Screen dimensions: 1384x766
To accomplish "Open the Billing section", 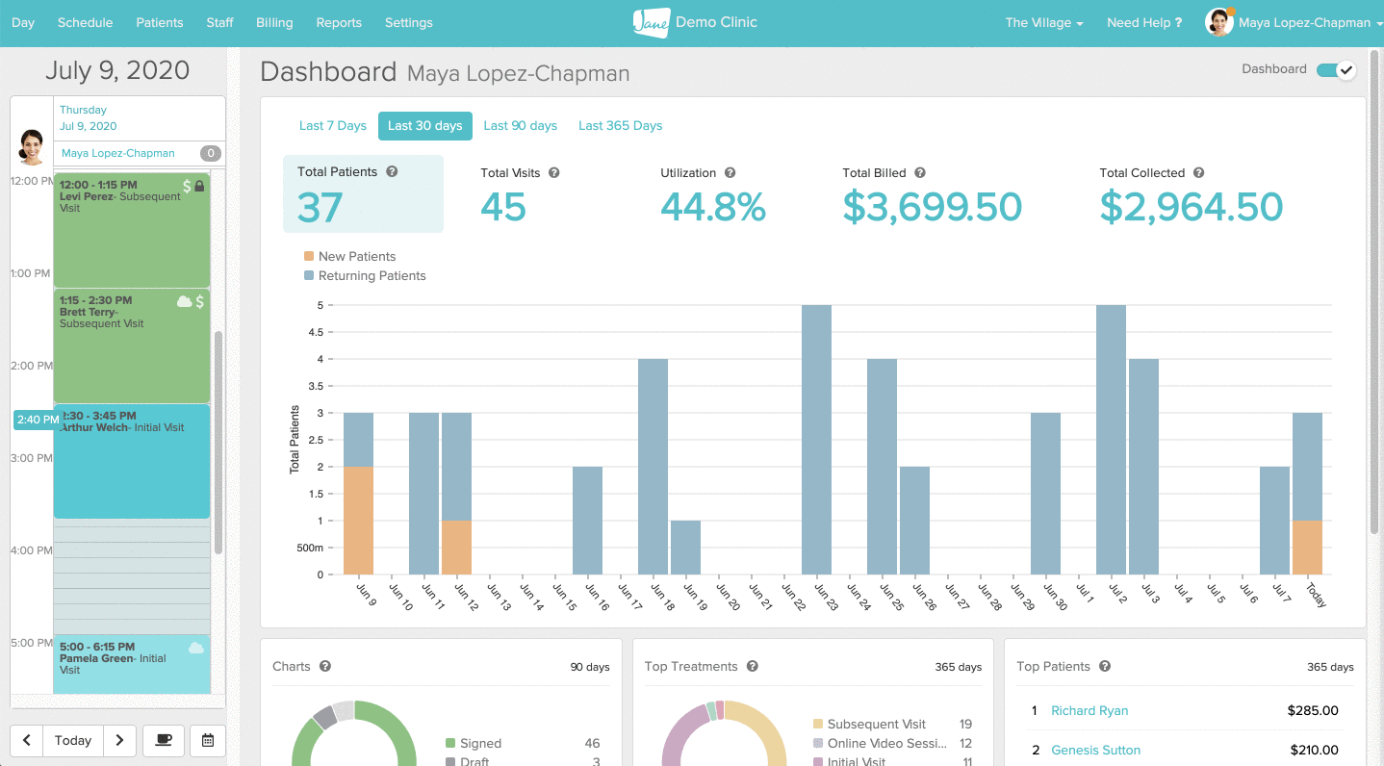I will point(274,22).
